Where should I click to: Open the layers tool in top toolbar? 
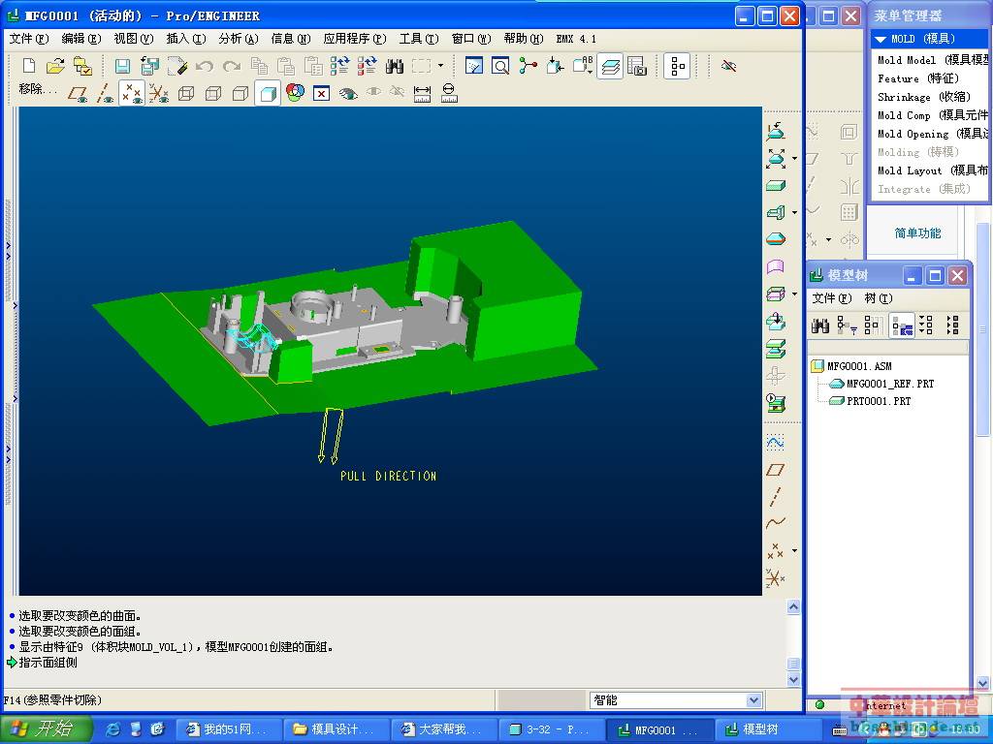pyautogui.click(x=610, y=66)
